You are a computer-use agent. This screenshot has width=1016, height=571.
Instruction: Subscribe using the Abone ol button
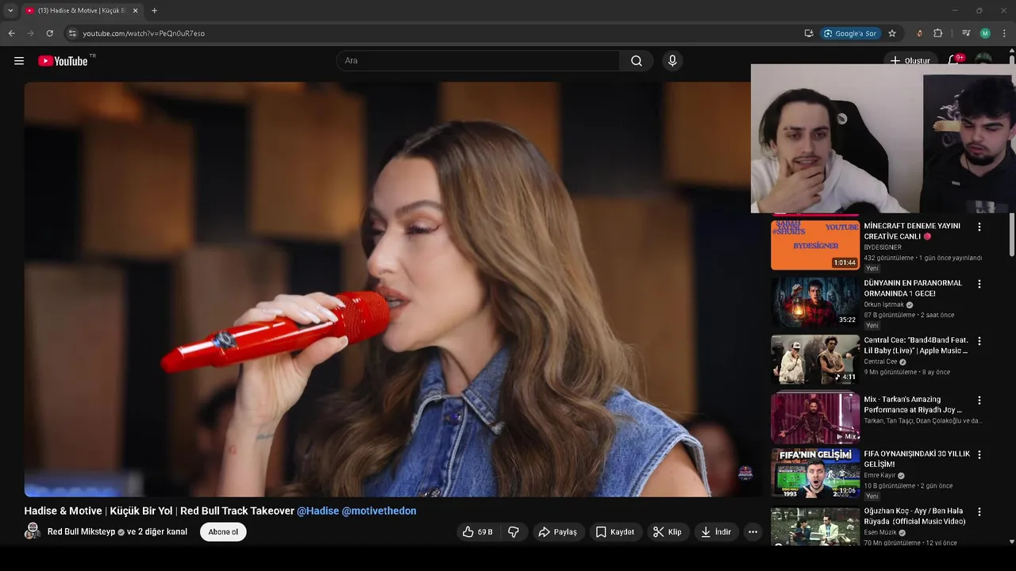click(223, 532)
